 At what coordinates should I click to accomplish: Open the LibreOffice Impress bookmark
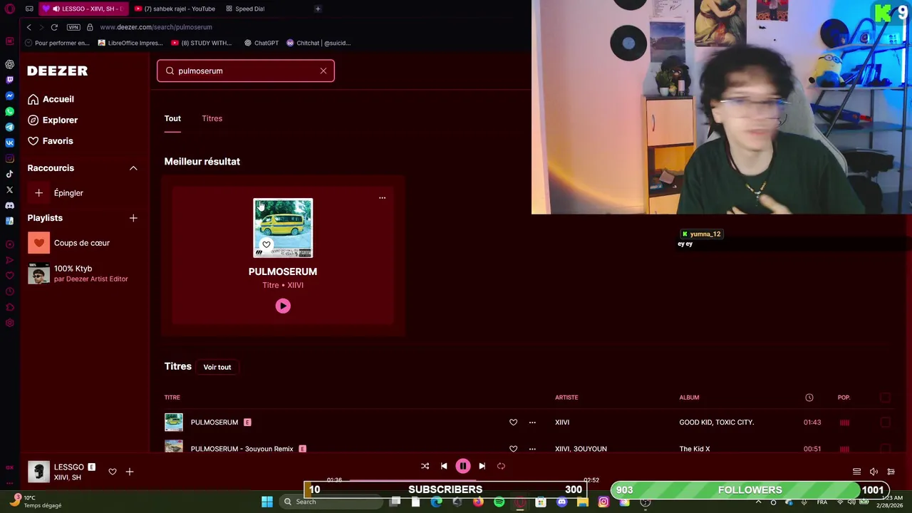(x=130, y=43)
